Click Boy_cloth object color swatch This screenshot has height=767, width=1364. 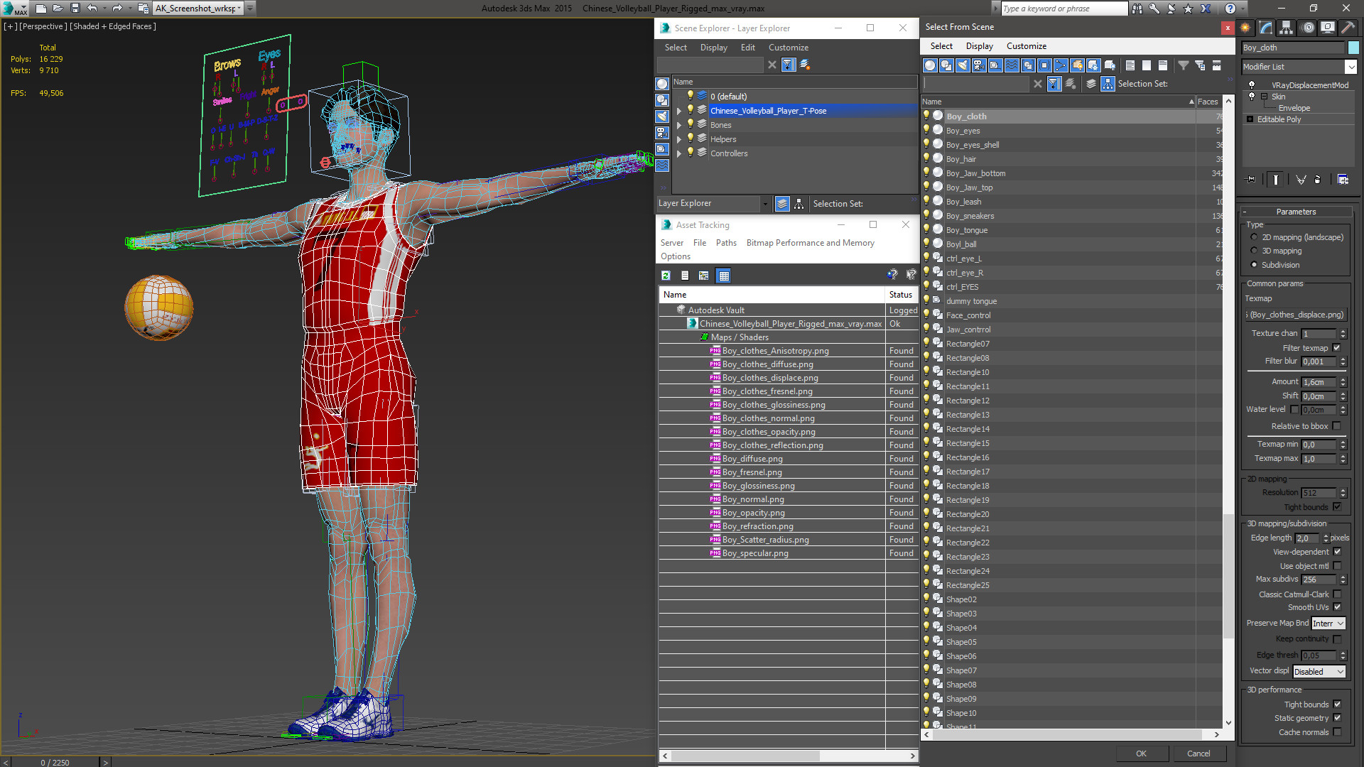pos(1353,48)
